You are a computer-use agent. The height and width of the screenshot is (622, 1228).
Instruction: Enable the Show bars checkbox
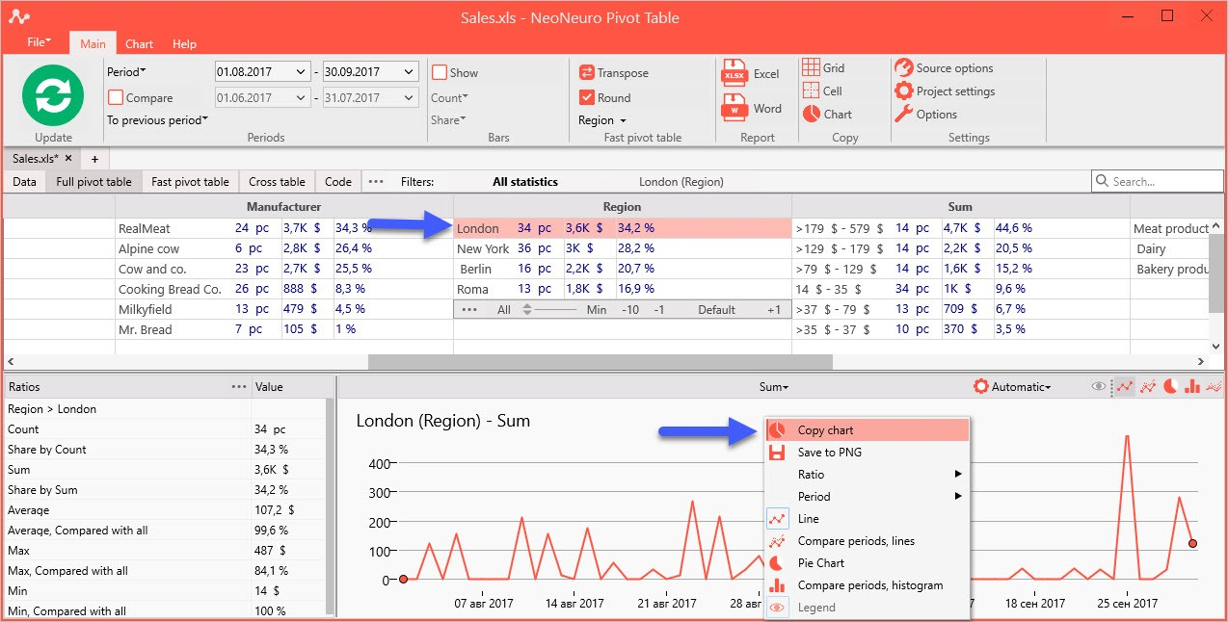click(440, 72)
